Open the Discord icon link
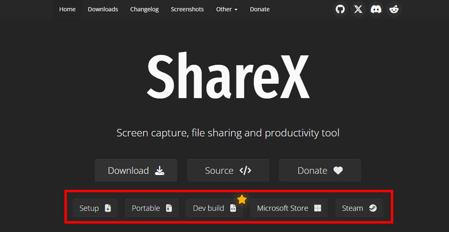The height and width of the screenshot is (232, 449). tap(376, 10)
